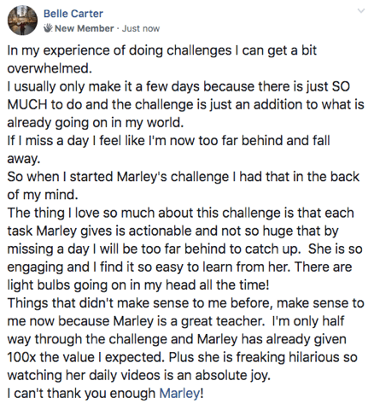Click the text So when I started Marley's challenge
The image size is (374, 410).
pos(118,177)
